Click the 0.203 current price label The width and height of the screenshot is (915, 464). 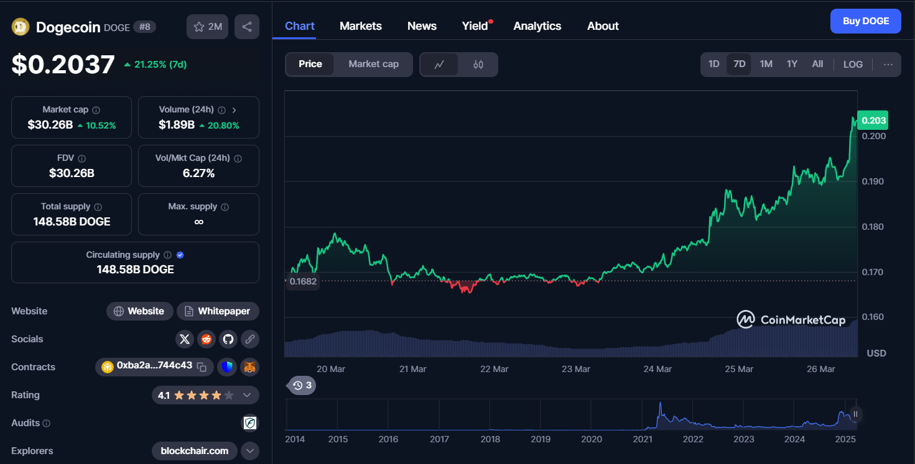873,121
